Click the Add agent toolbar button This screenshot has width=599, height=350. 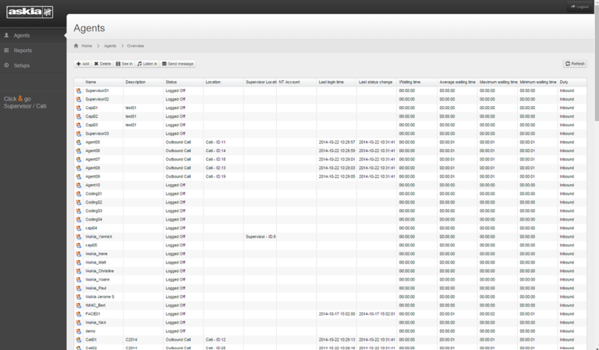pos(83,64)
